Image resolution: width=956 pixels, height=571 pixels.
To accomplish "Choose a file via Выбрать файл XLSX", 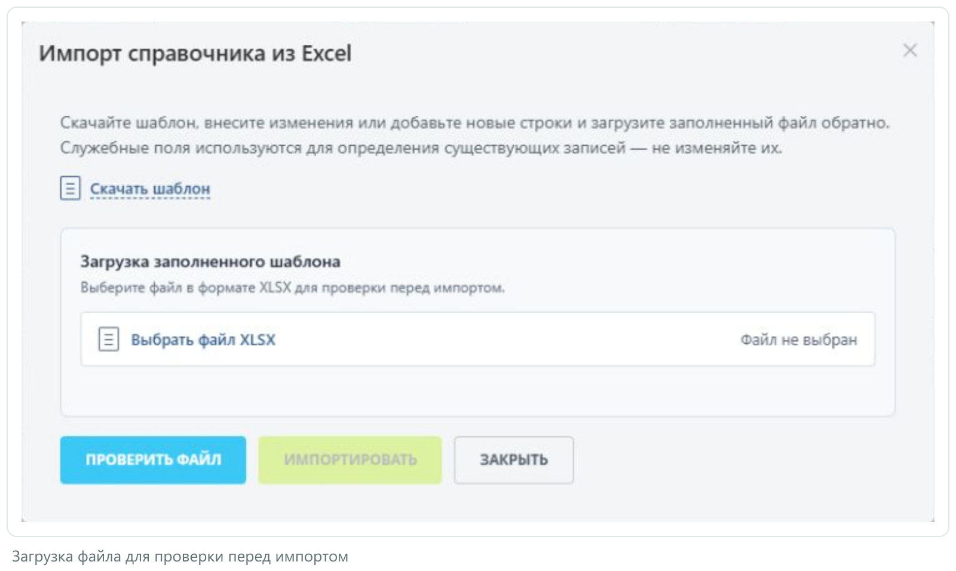I will point(203,339).
